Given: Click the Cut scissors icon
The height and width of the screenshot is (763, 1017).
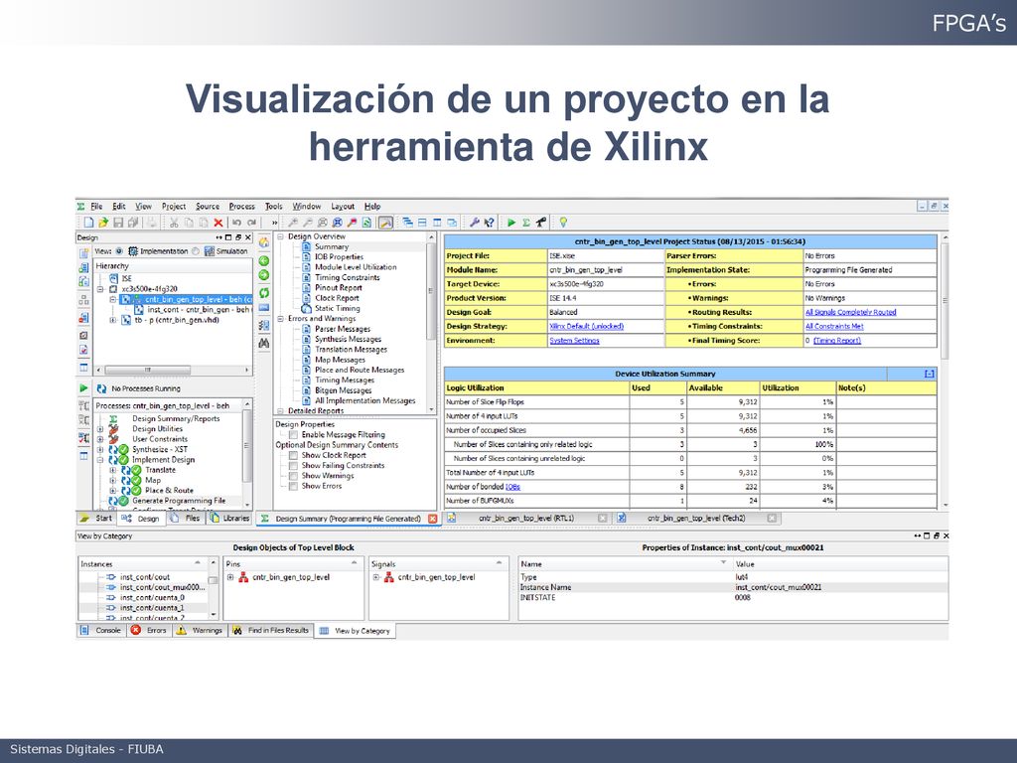Looking at the screenshot, I should (174, 223).
